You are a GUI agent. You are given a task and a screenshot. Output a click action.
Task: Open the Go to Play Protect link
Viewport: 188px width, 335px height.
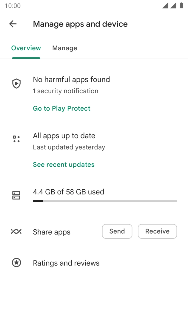click(61, 108)
